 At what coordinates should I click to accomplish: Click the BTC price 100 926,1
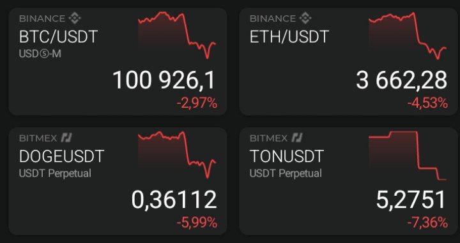[x=164, y=80]
